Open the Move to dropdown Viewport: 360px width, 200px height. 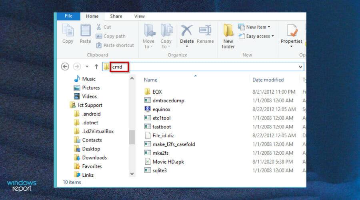pyautogui.click(x=148, y=36)
